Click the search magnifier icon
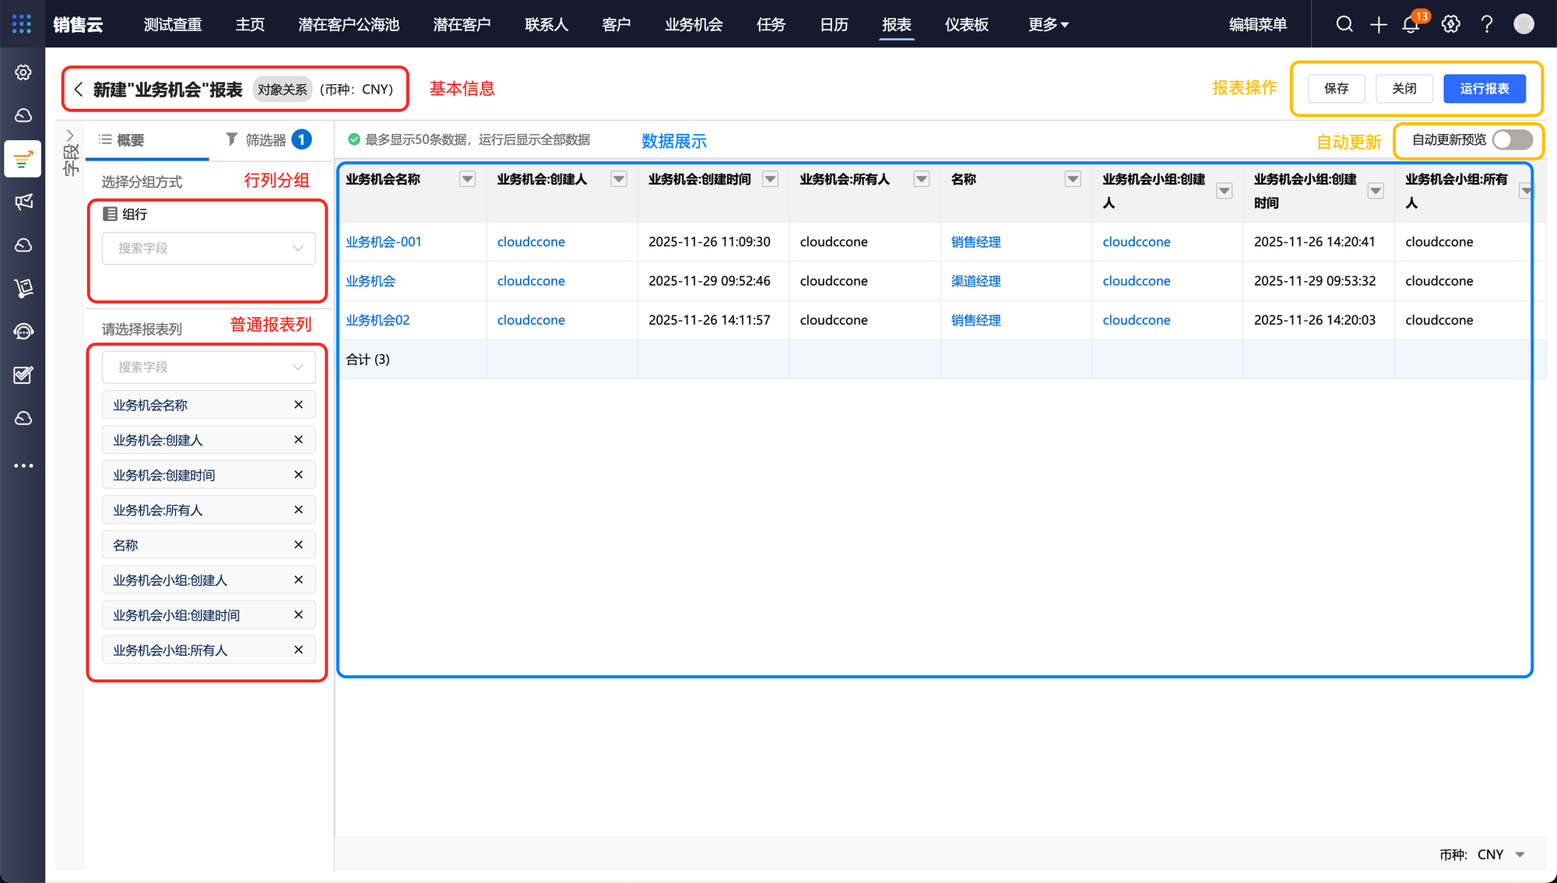This screenshot has width=1557, height=883. [1344, 24]
